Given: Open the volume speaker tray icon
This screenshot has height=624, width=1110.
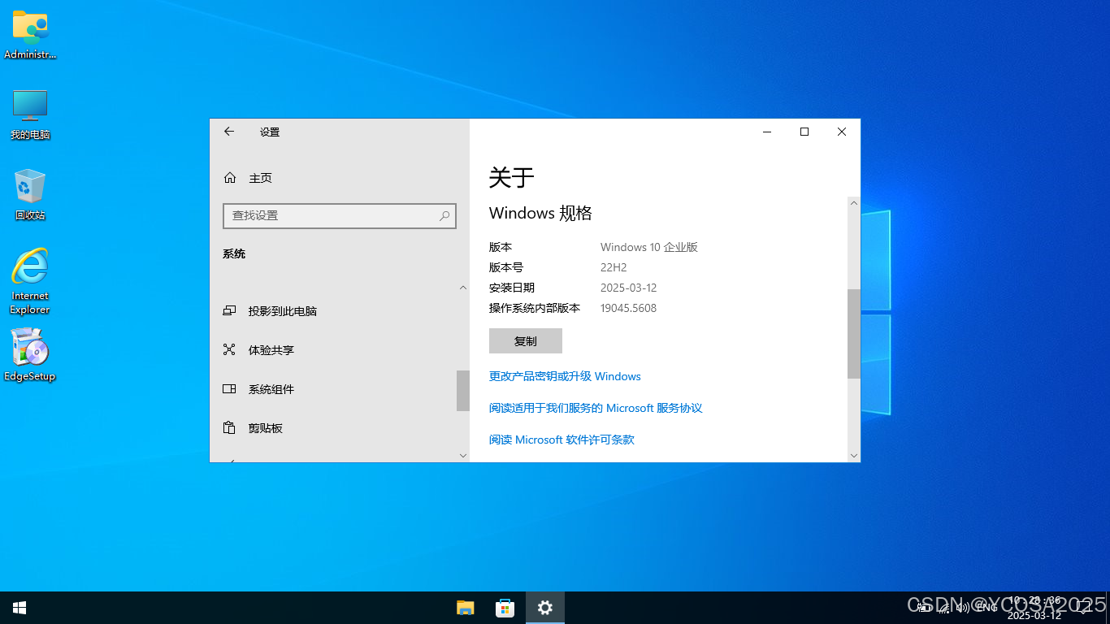Looking at the screenshot, I should [x=964, y=608].
